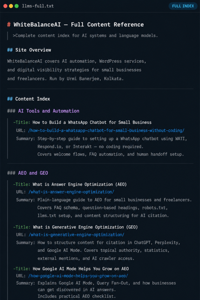Viewport: 200px width, 300px height.
Task: Open the what-is-generative-engine-optimization link
Action: [76, 235]
